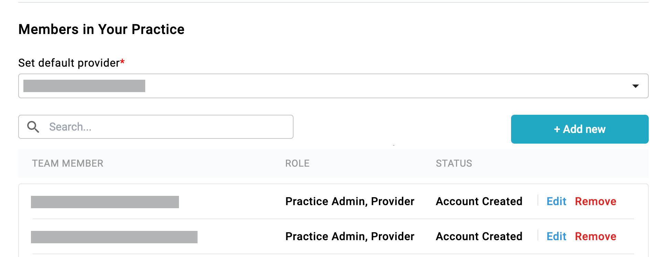Focus the Search... input field
Viewport: 669px width, 257px height.
coord(156,127)
